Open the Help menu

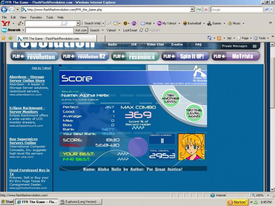(x=60, y=17)
